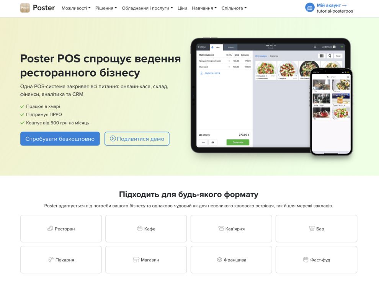Open the Спільнота dropdown menu

(x=234, y=8)
